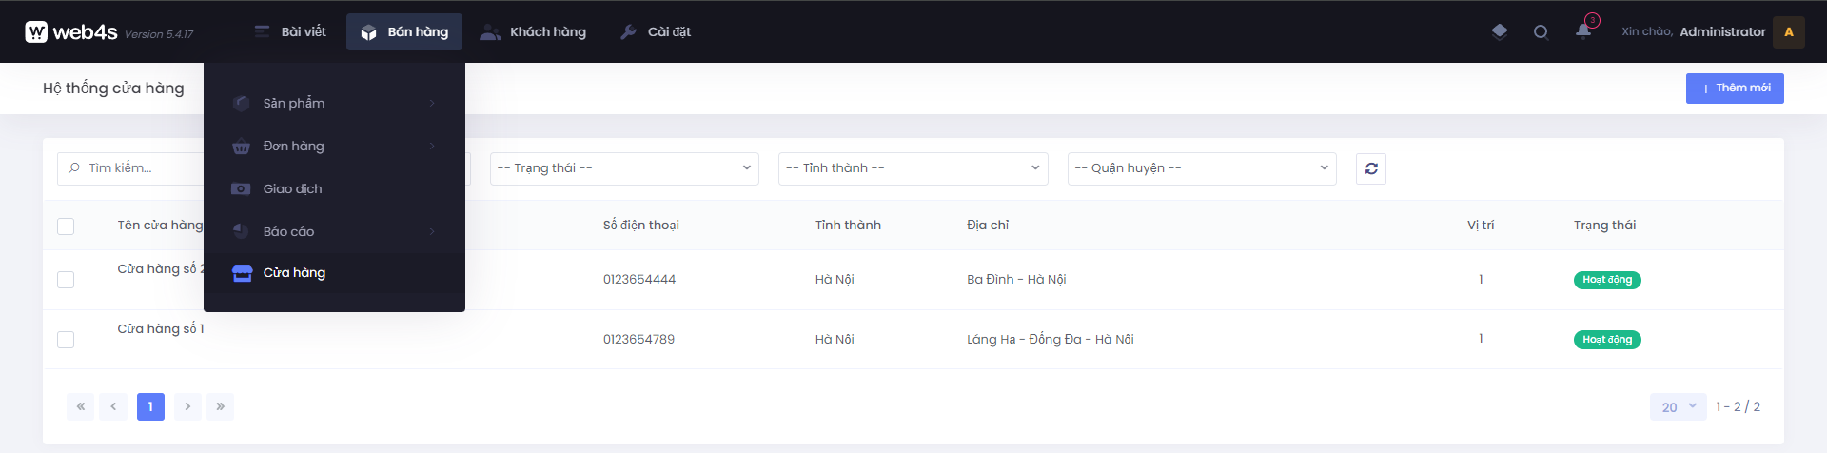Click the web4s logo icon
Image resolution: width=1827 pixels, height=453 pixels.
[x=36, y=32]
